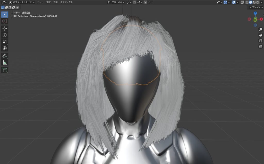Image resolution: width=264 pixels, height=164 pixels.
Task: Toggle proportional editing in the header
Action: (145, 2)
